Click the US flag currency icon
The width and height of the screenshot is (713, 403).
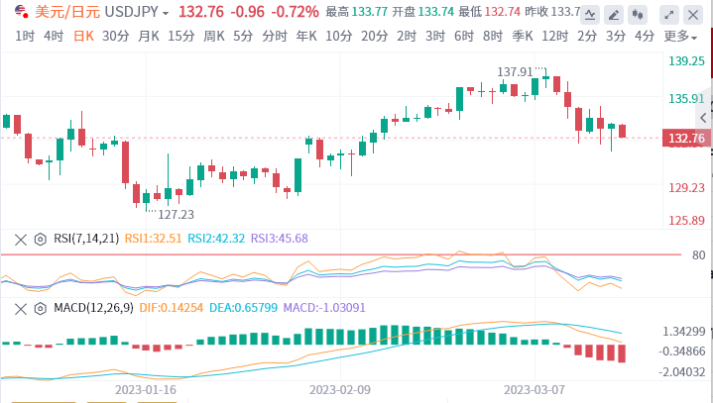click(x=21, y=11)
